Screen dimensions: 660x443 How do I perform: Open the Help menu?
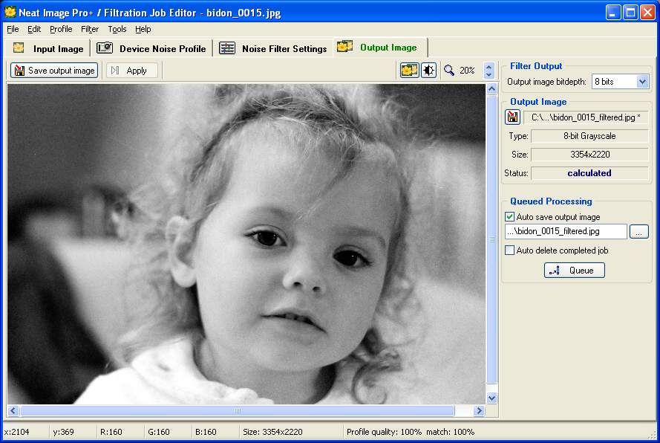coord(143,29)
